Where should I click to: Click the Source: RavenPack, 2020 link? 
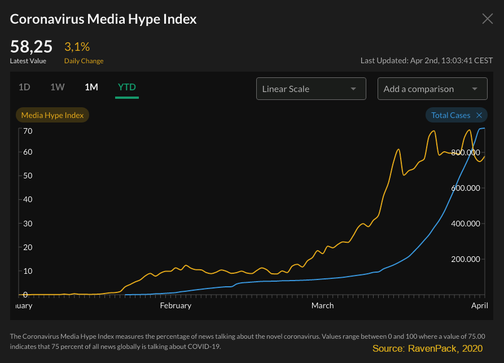coord(427,348)
